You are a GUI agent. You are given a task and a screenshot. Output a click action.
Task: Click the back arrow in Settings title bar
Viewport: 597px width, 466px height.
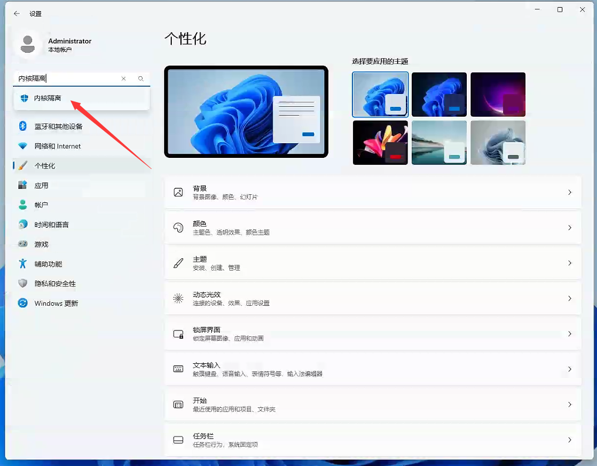(16, 13)
